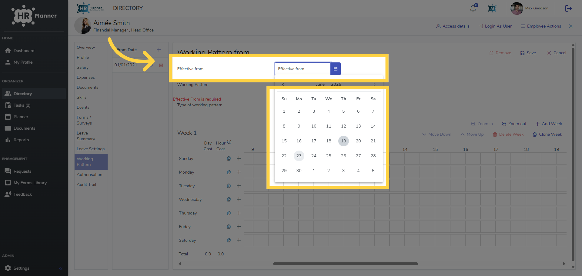Show Hour Cost info tooltip icon

tap(229, 142)
